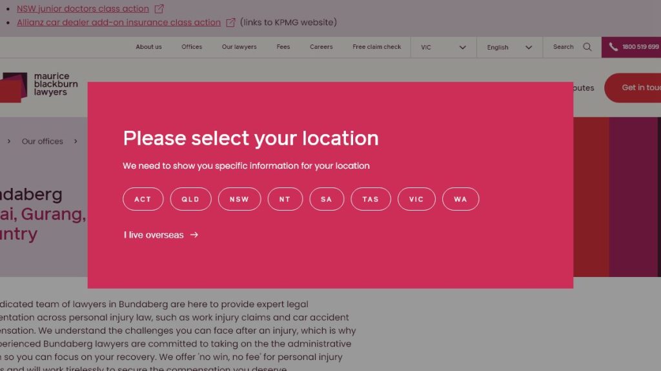
Task: Call the 1800 519 699 phone button
Action: (631, 47)
